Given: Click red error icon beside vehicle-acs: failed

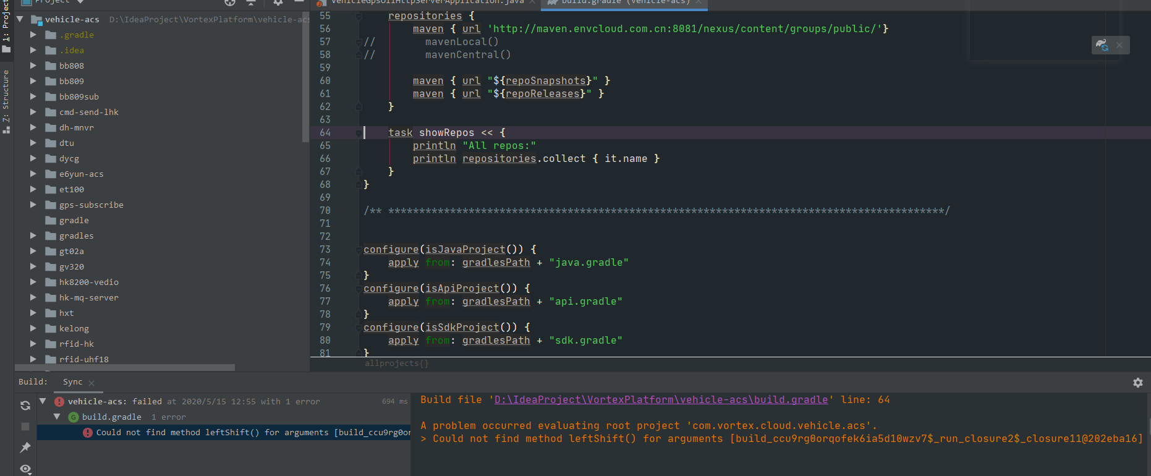Looking at the screenshot, I should tap(59, 402).
